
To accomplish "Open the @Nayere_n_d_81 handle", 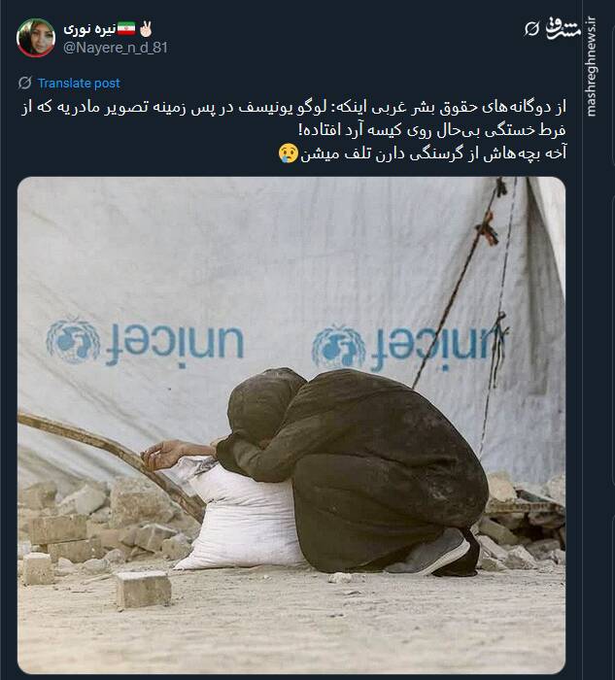I will click(116, 48).
